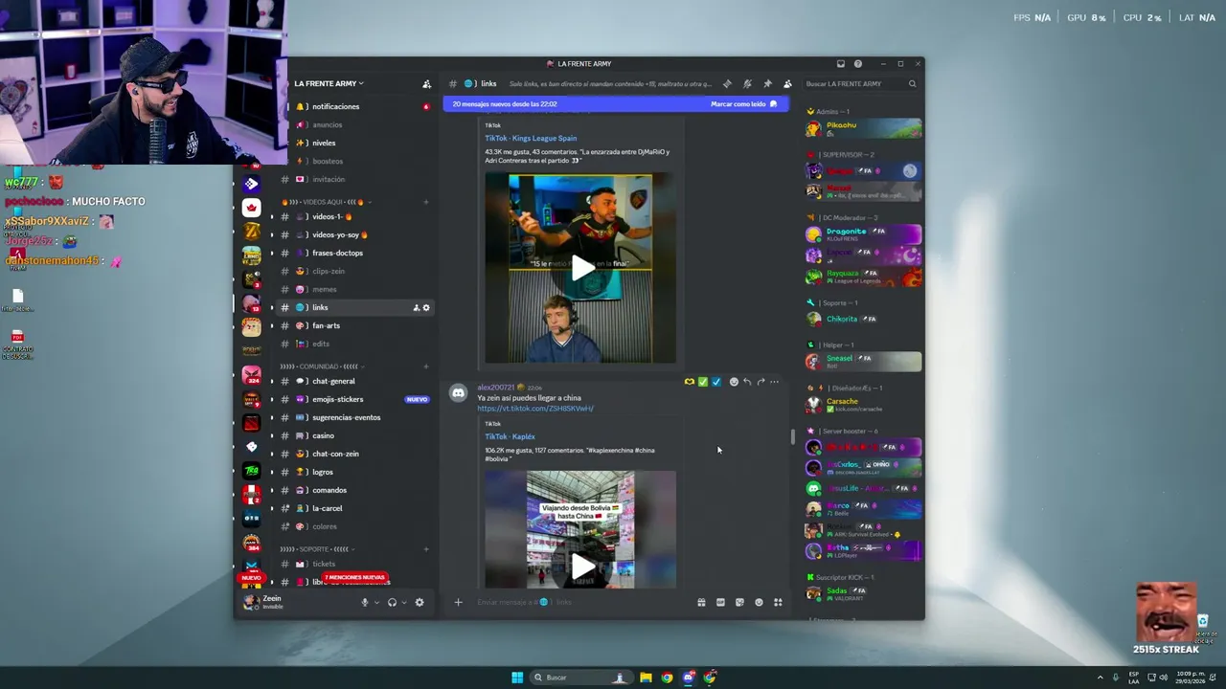The image size is (1226, 689).
Task: Open threads icon in links channel header
Action: tap(727, 84)
